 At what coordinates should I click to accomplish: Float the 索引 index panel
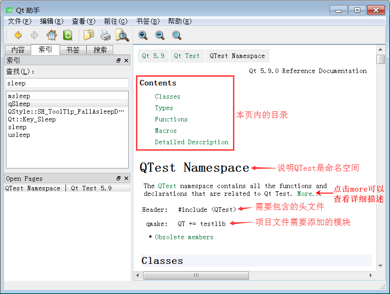119,61
